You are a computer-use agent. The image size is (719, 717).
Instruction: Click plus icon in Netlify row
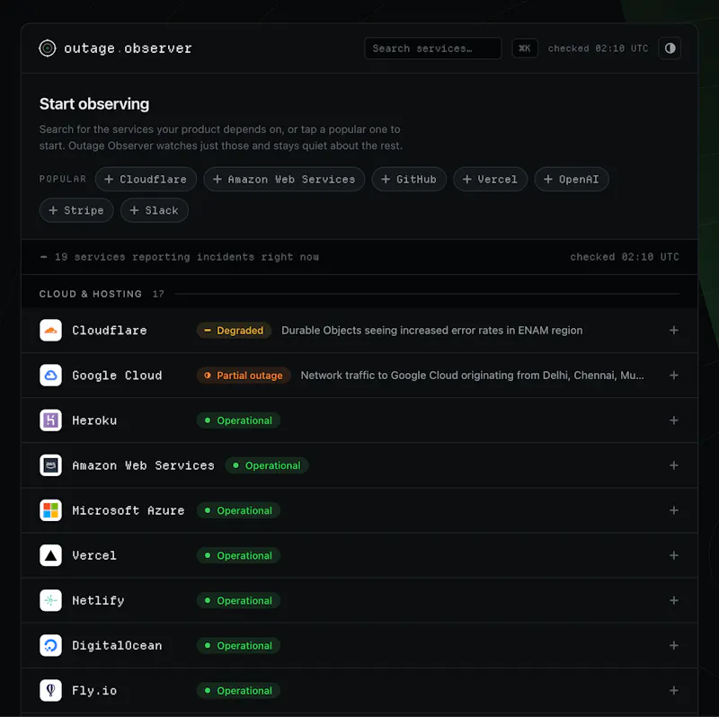coord(673,600)
